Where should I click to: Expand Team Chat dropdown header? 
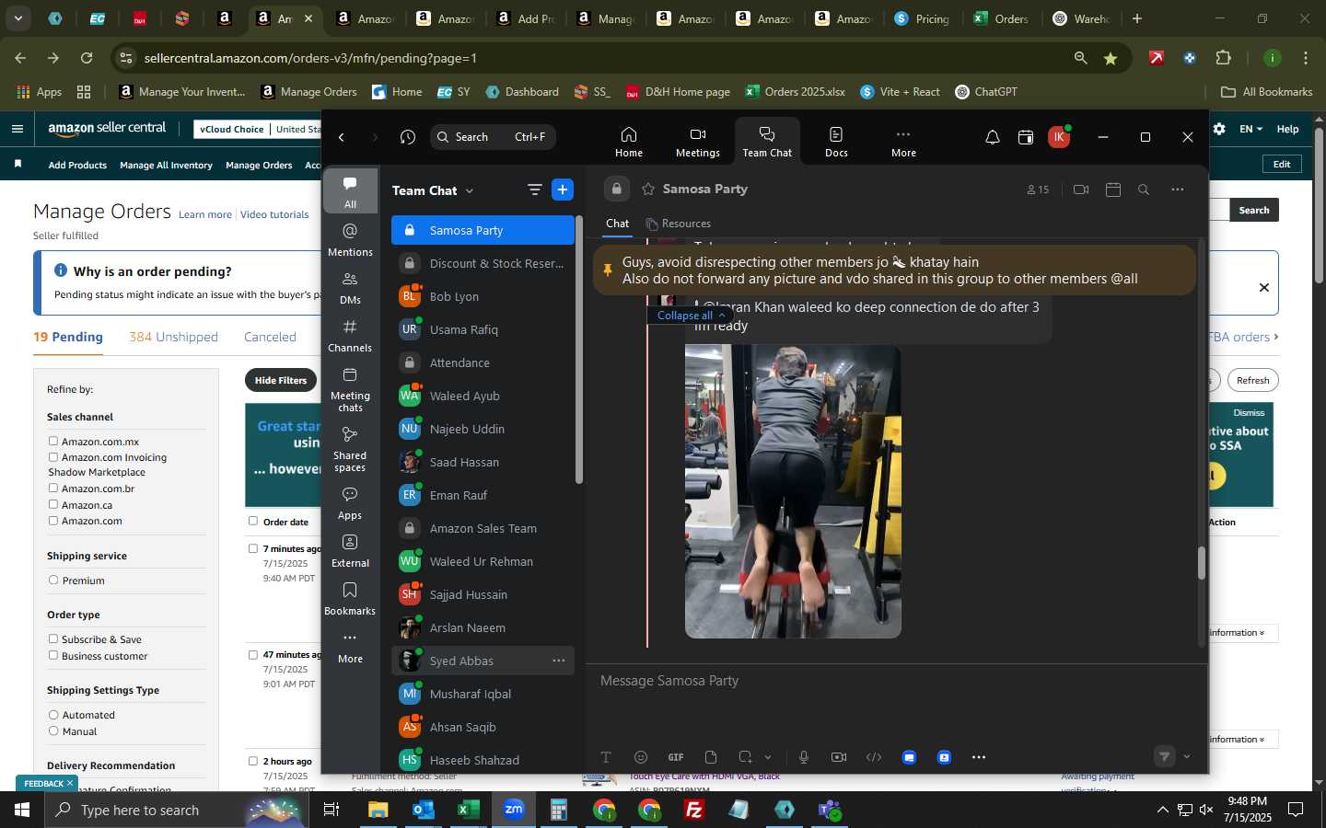coord(433,190)
